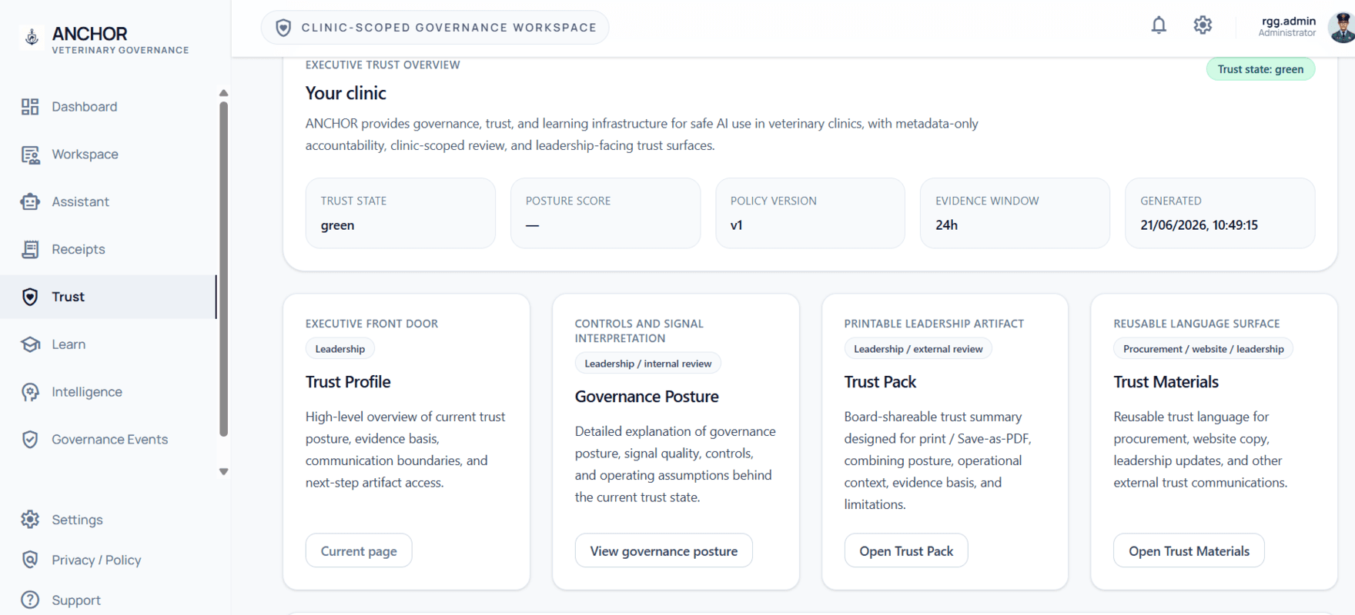Image resolution: width=1355 pixels, height=615 pixels.
Task: Click the Assistant robot icon
Action: [30, 202]
